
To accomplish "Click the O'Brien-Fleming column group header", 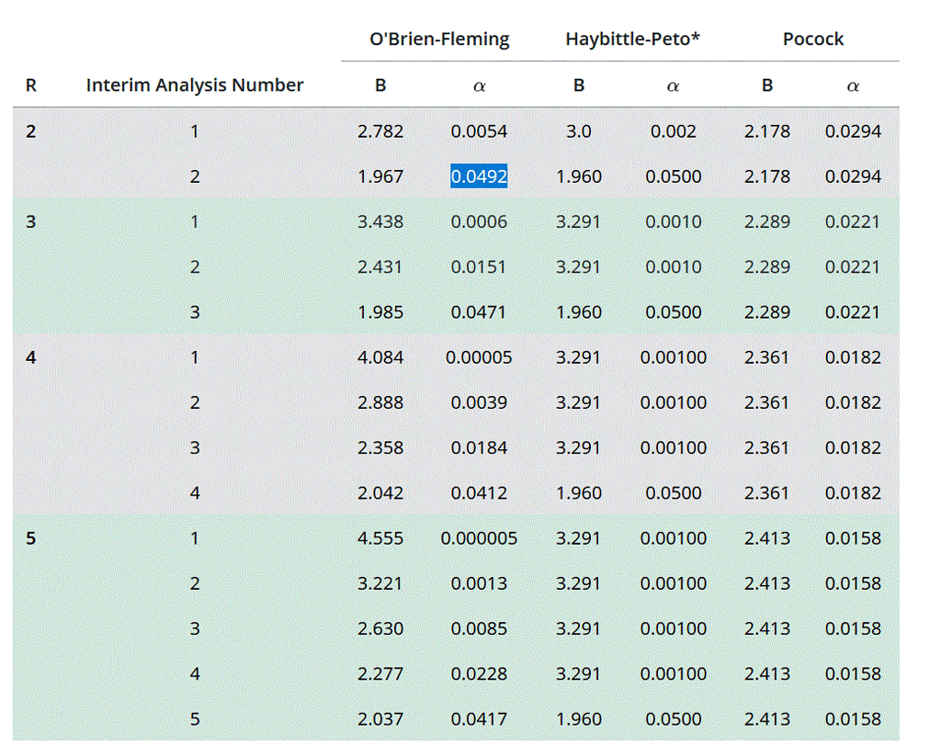I will [439, 39].
